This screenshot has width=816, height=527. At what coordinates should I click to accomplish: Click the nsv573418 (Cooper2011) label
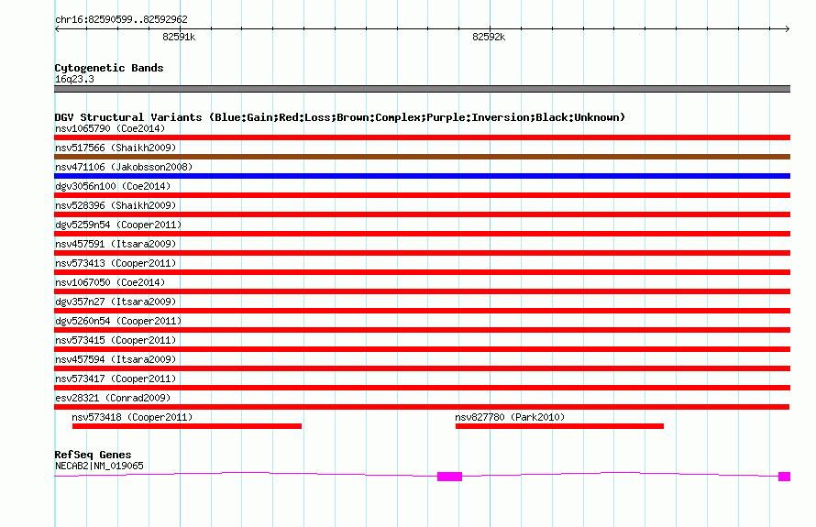[132, 417]
